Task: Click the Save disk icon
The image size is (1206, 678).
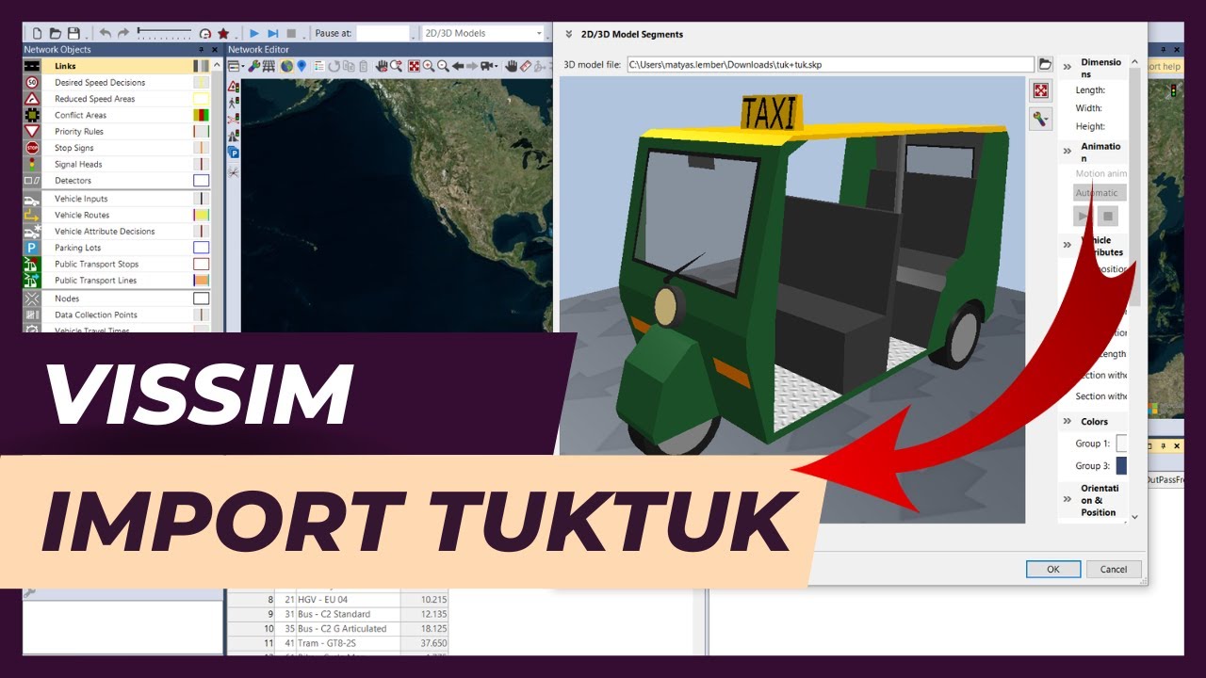Action: [x=73, y=33]
